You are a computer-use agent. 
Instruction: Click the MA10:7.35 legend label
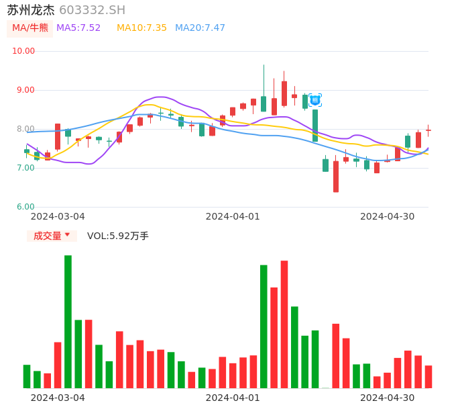point(141,28)
